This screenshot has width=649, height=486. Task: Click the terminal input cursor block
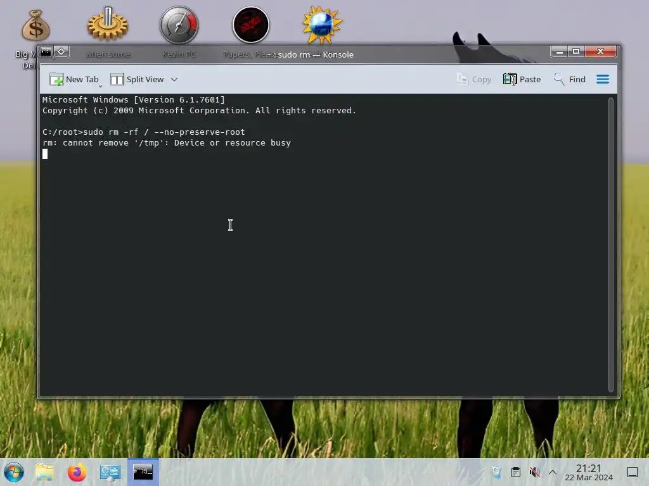click(x=45, y=154)
